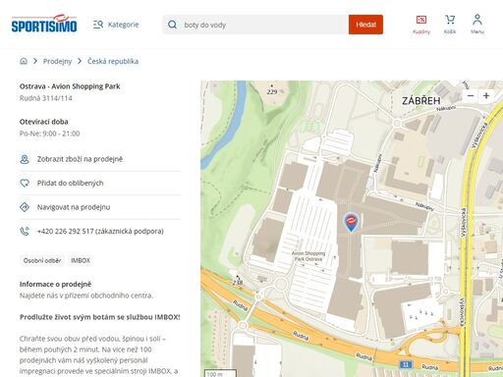Open the Sportisimo logo homepage
503x377 pixels.
point(44,24)
